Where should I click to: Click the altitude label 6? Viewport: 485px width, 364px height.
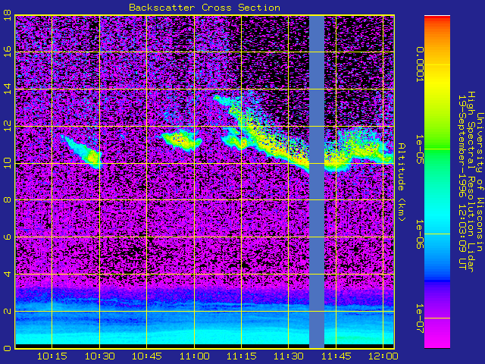[7, 237]
